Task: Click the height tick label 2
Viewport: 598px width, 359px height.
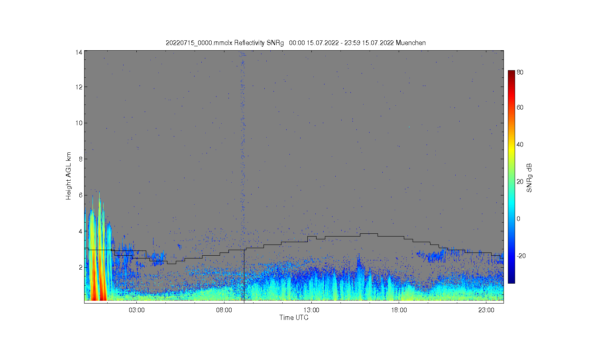Action: [x=81, y=267]
